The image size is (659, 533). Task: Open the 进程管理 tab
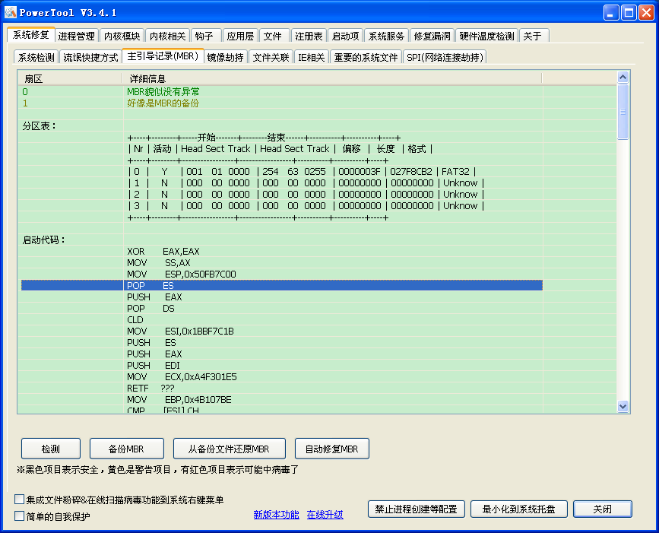[77, 36]
